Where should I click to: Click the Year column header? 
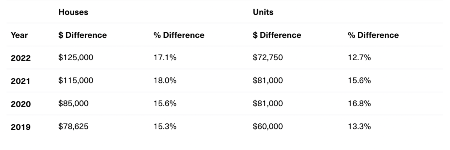tap(19, 36)
